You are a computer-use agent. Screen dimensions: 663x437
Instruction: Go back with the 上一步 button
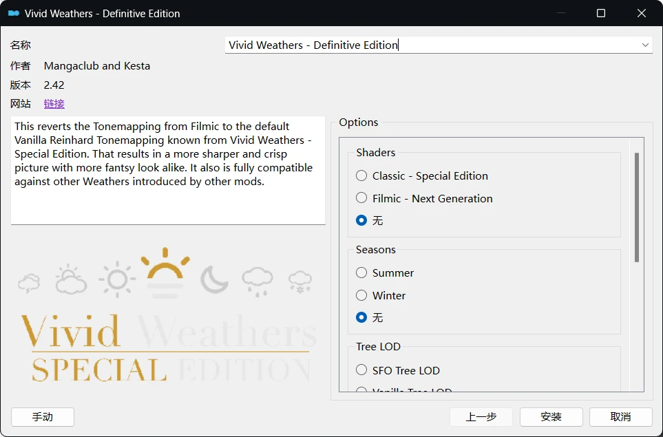click(x=481, y=417)
